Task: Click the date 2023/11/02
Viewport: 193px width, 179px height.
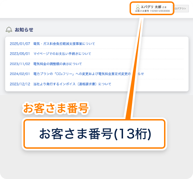Action: pyautogui.click(x=20, y=64)
